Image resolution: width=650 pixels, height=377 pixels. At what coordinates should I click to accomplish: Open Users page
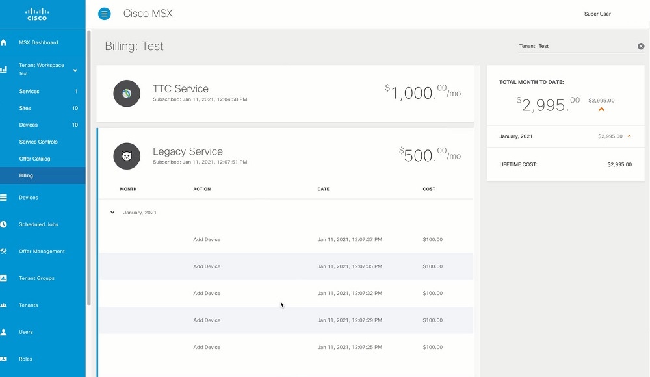[26, 332]
